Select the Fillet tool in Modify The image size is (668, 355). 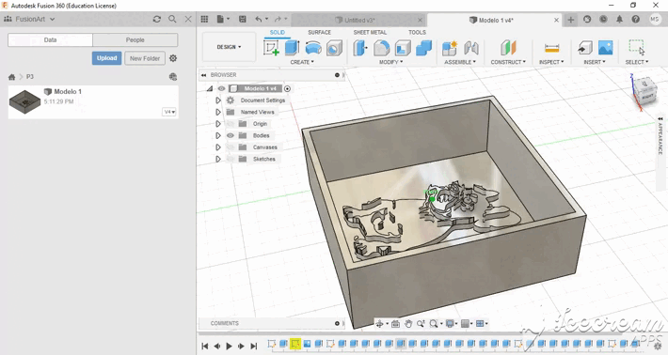click(x=381, y=48)
